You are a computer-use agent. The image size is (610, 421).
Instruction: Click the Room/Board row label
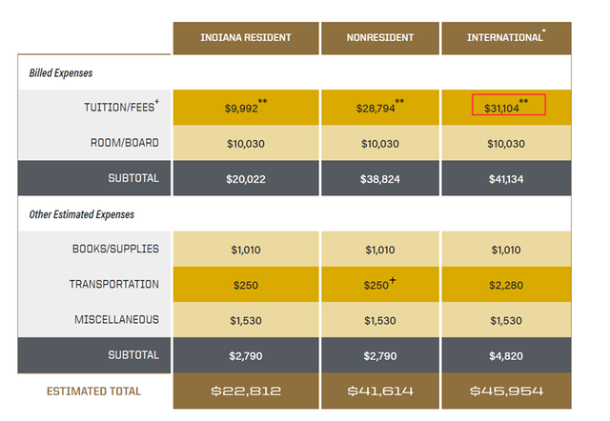[122, 143]
